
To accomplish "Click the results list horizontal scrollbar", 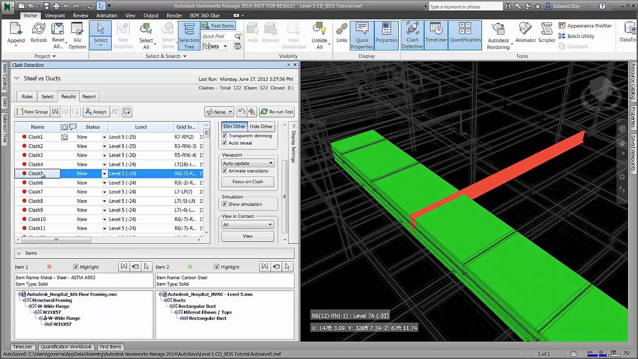I will (x=56, y=240).
